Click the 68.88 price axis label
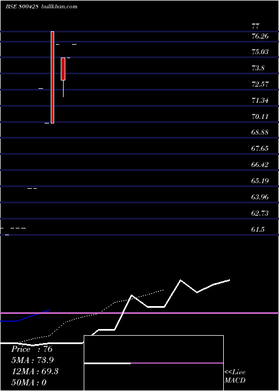 (260, 132)
